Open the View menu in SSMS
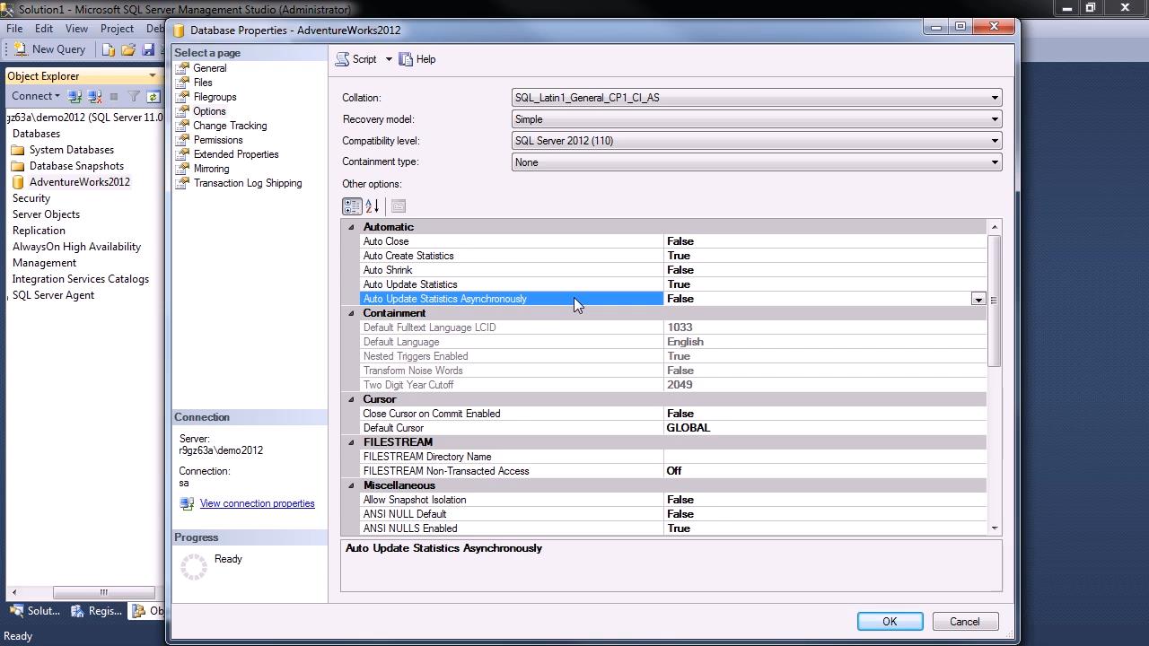Viewport: 1149px width, 646px height. [x=76, y=29]
